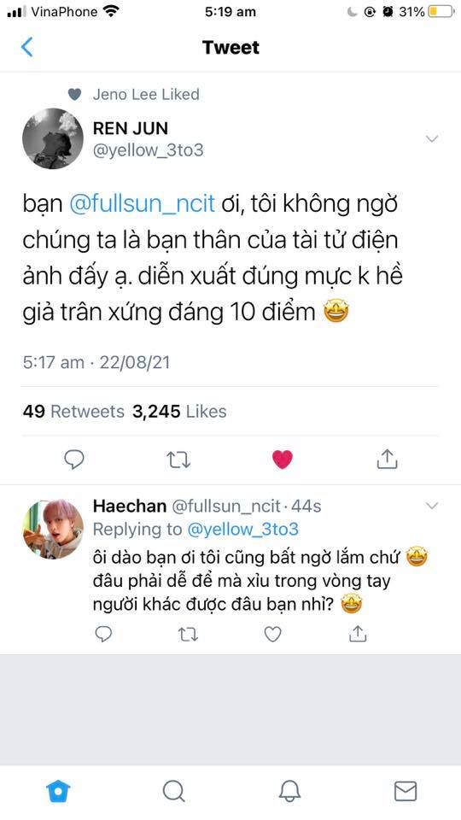This screenshot has height=820, width=461.
Task: Open the Messages envelope tab
Action: [x=405, y=792]
